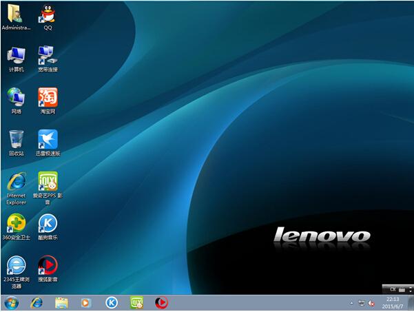
Task: Open the taskbar clock showing 22:13
Action: (393, 303)
